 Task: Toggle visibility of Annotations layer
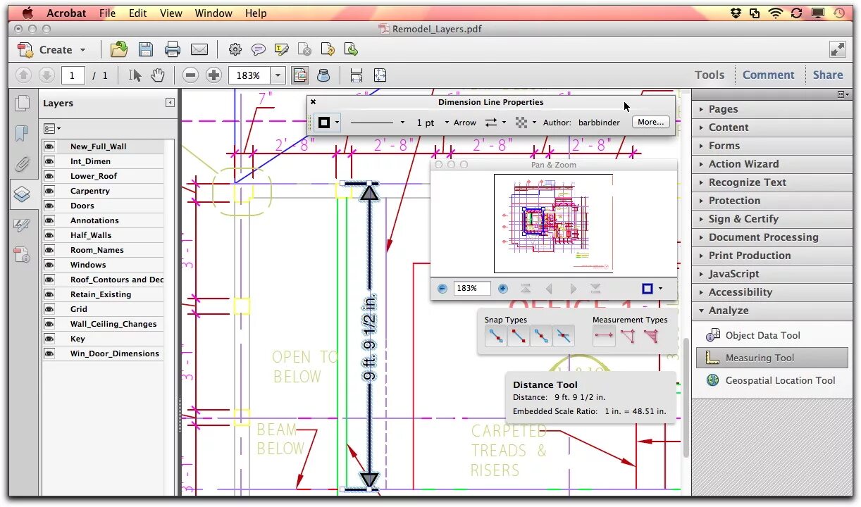click(49, 220)
